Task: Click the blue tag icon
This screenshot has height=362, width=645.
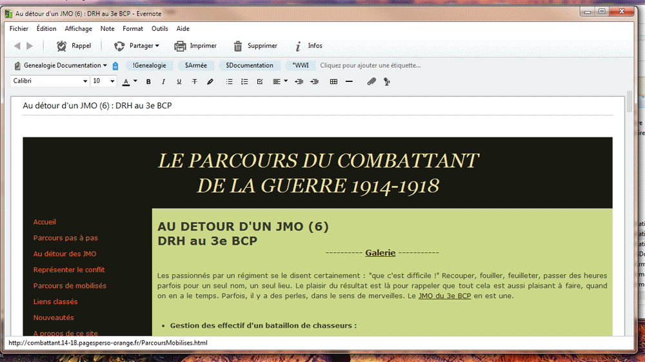Action: click(x=115, y=66)
